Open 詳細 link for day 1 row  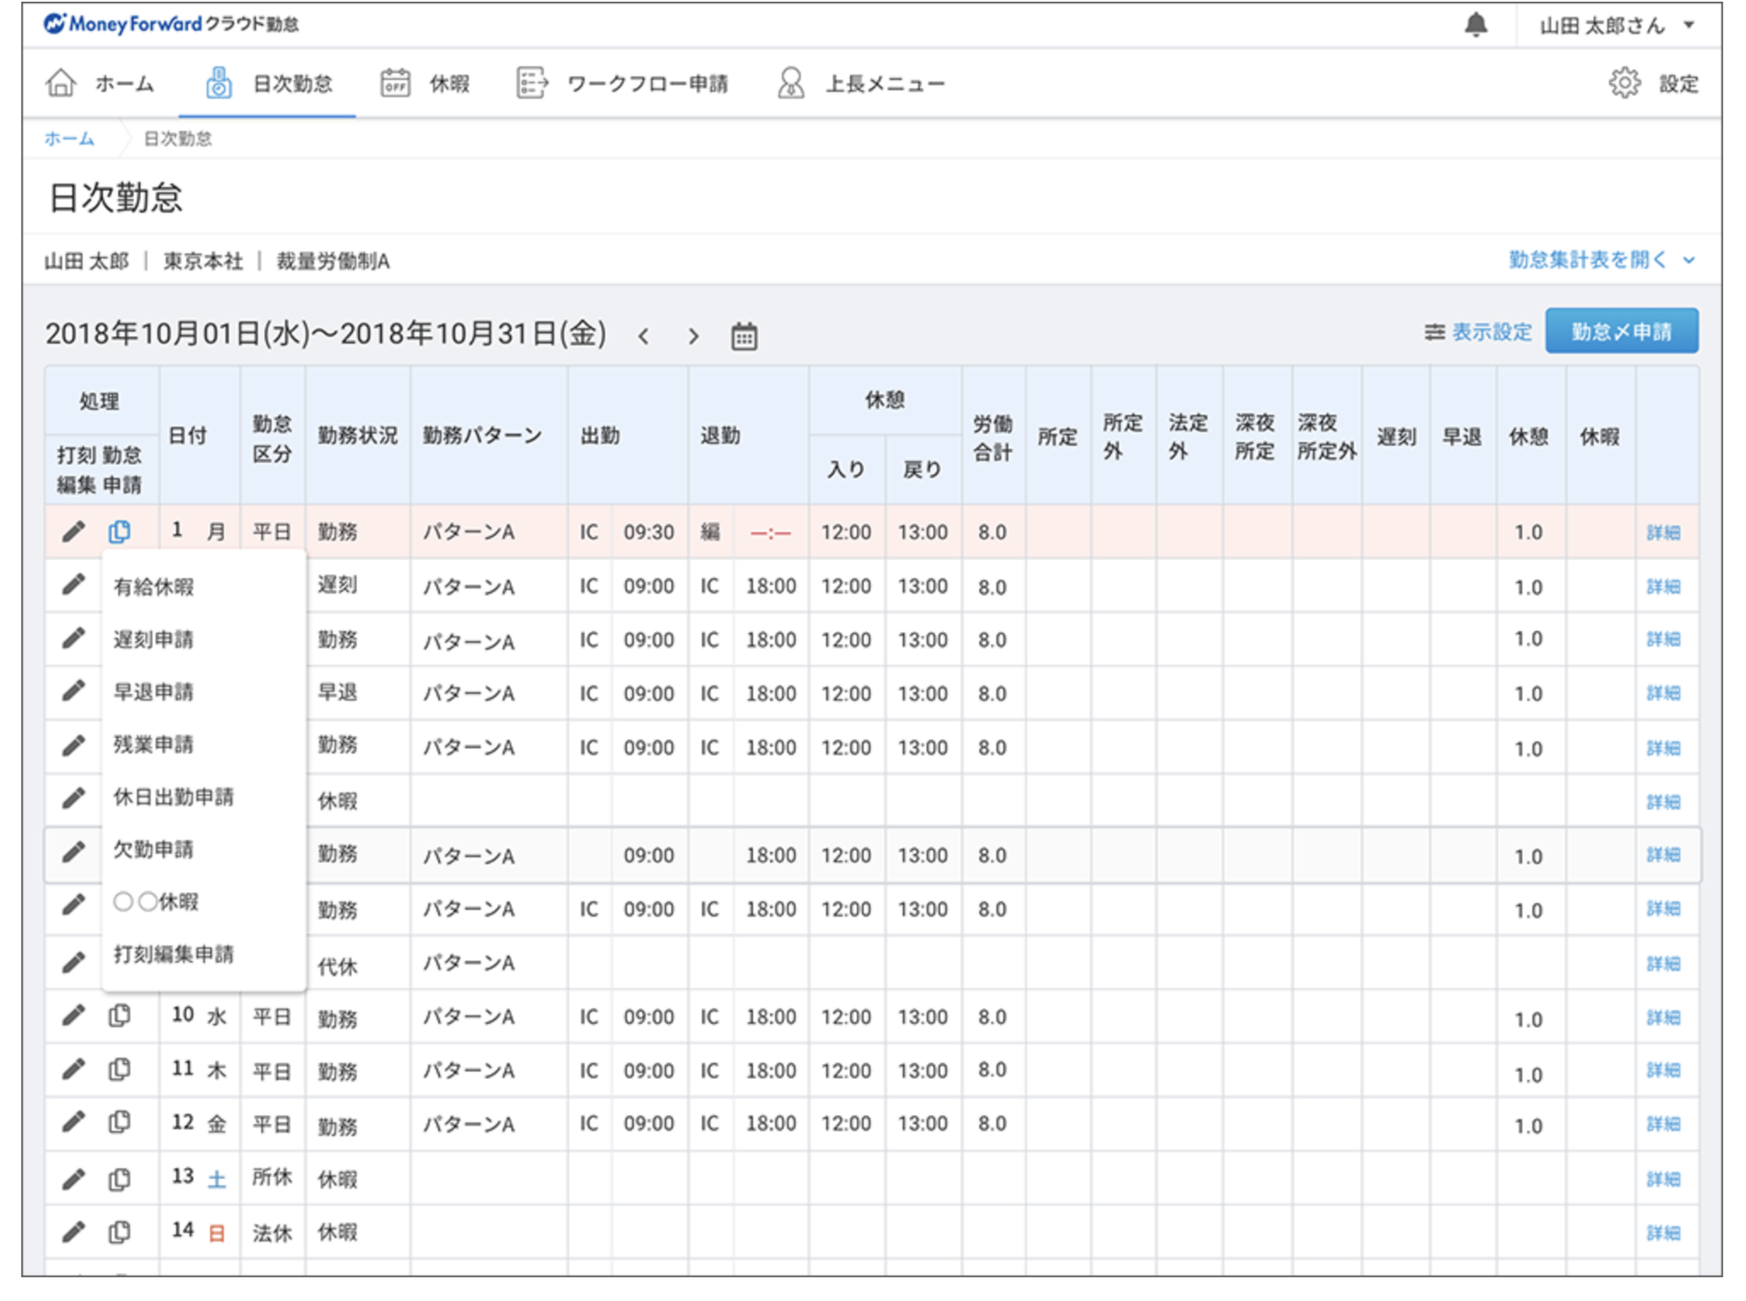[x=1663, y=532]
